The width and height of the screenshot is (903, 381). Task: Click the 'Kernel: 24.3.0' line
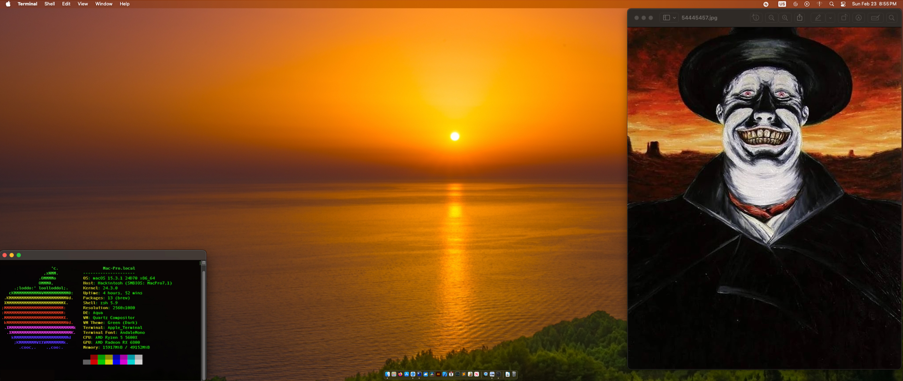(100, 288)
